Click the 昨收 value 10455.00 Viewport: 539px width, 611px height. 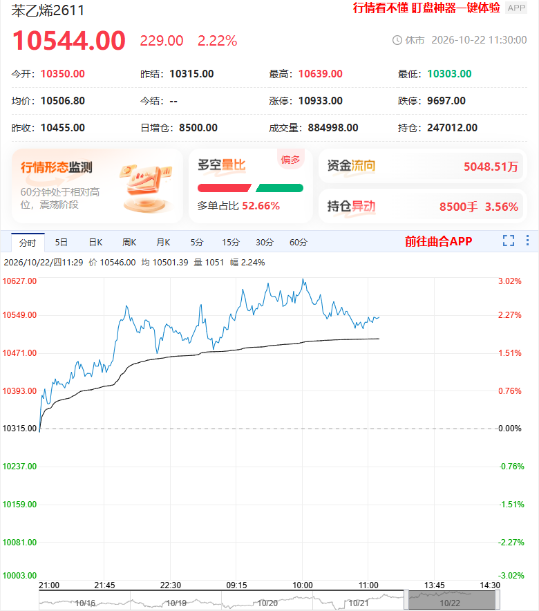[63, 128]
